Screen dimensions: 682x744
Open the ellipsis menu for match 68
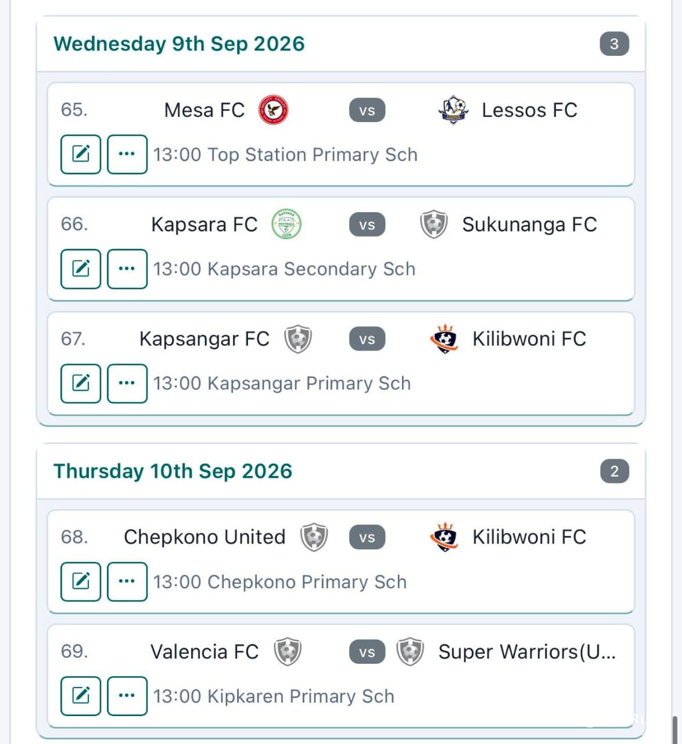click(127, 581)
